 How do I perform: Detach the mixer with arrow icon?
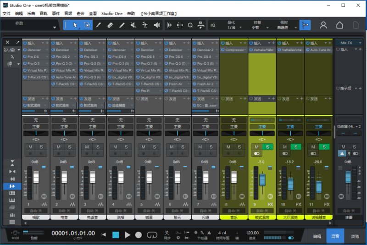click(x=17, y=42)
